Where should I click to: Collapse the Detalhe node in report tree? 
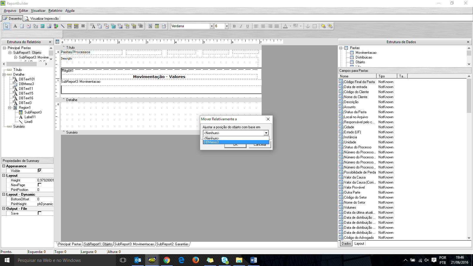(4, 74)
